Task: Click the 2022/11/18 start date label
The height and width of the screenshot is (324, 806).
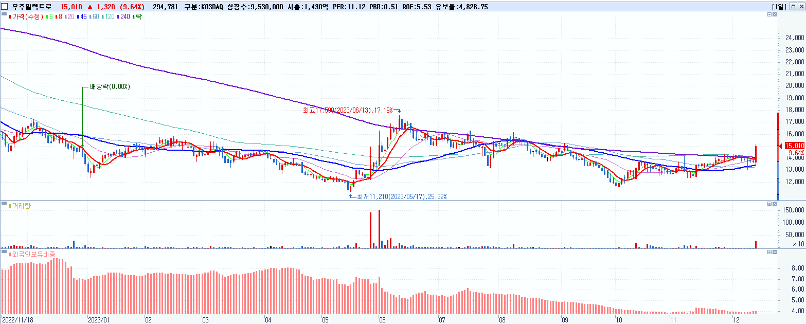Action: (18, 319)
